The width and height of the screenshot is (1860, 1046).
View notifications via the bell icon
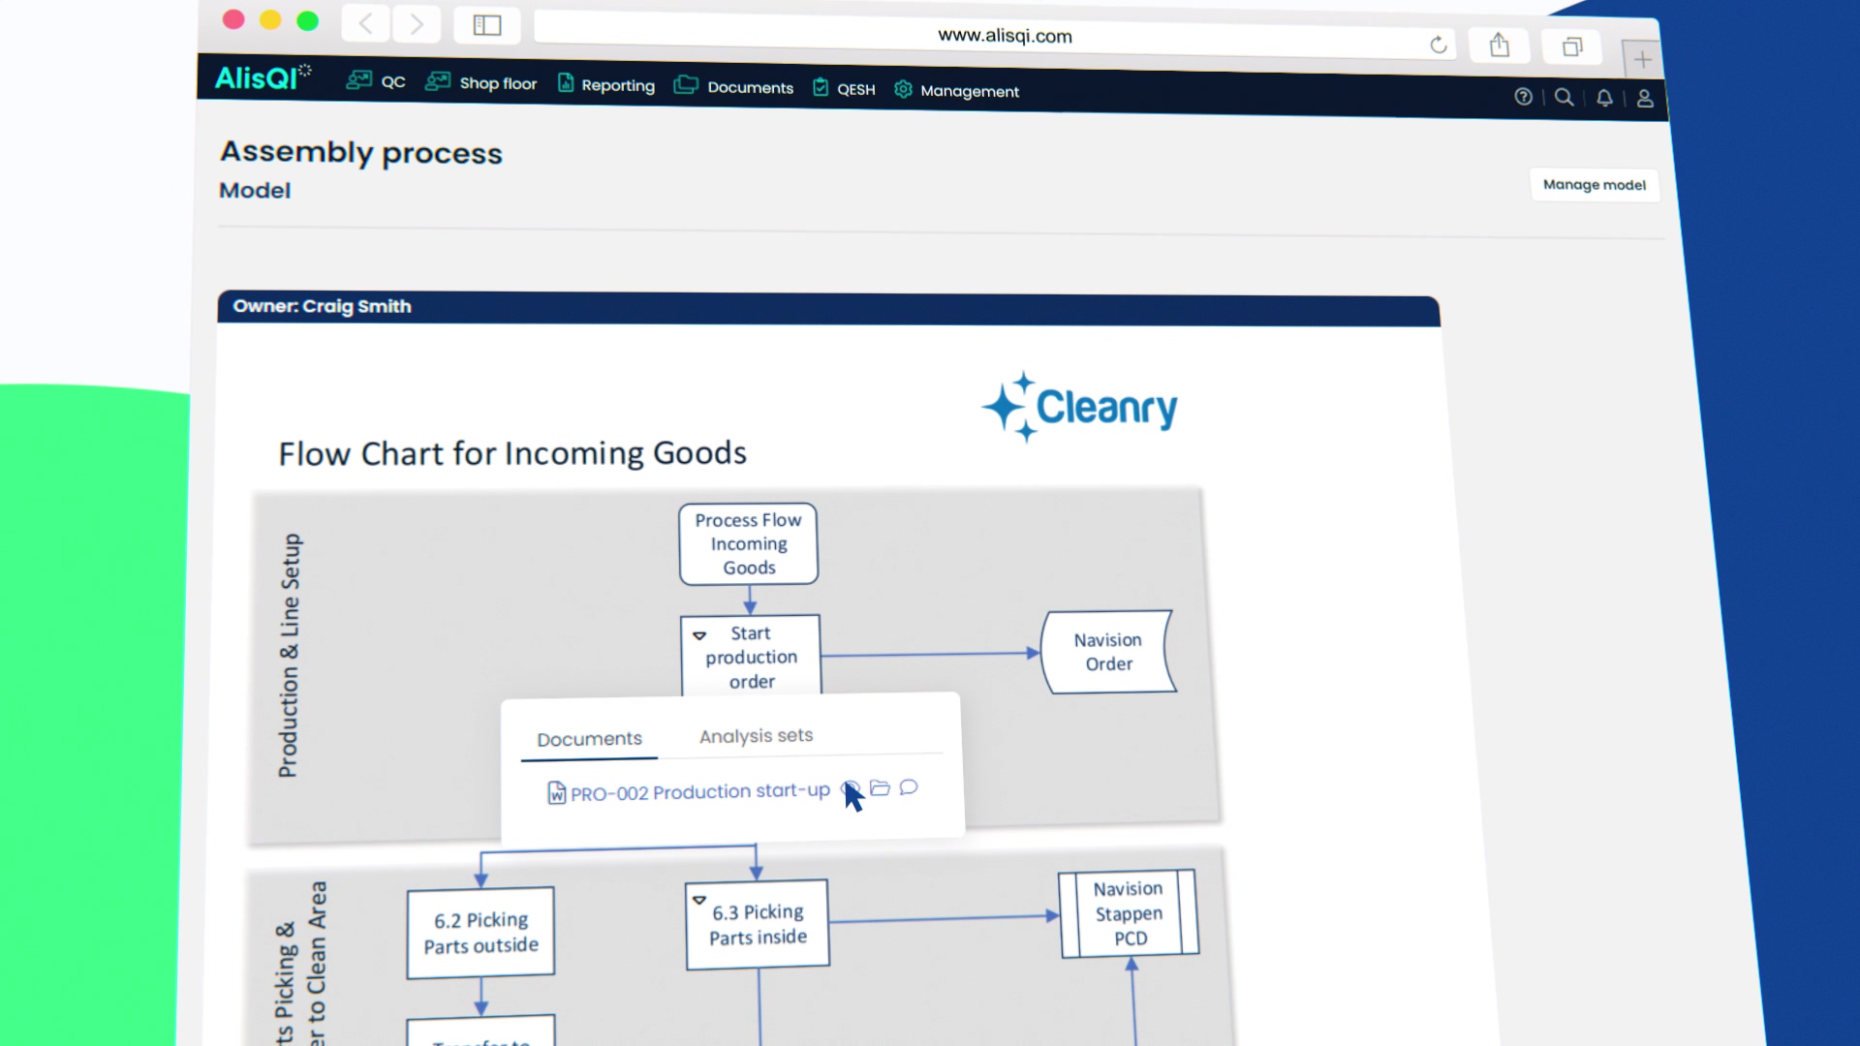(1604, 98)
